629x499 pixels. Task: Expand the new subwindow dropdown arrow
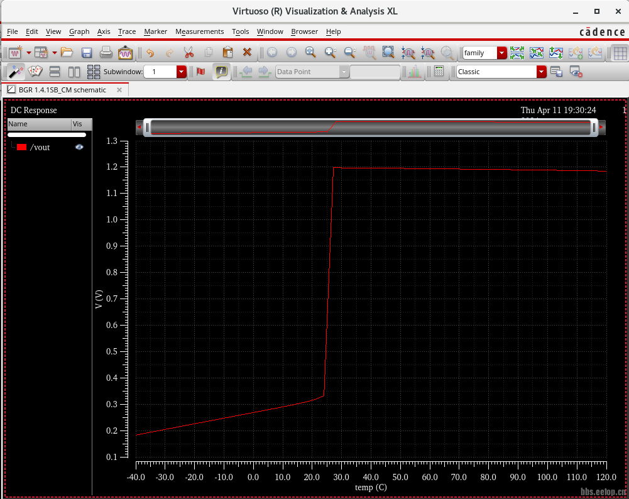[x=55, y=53]
